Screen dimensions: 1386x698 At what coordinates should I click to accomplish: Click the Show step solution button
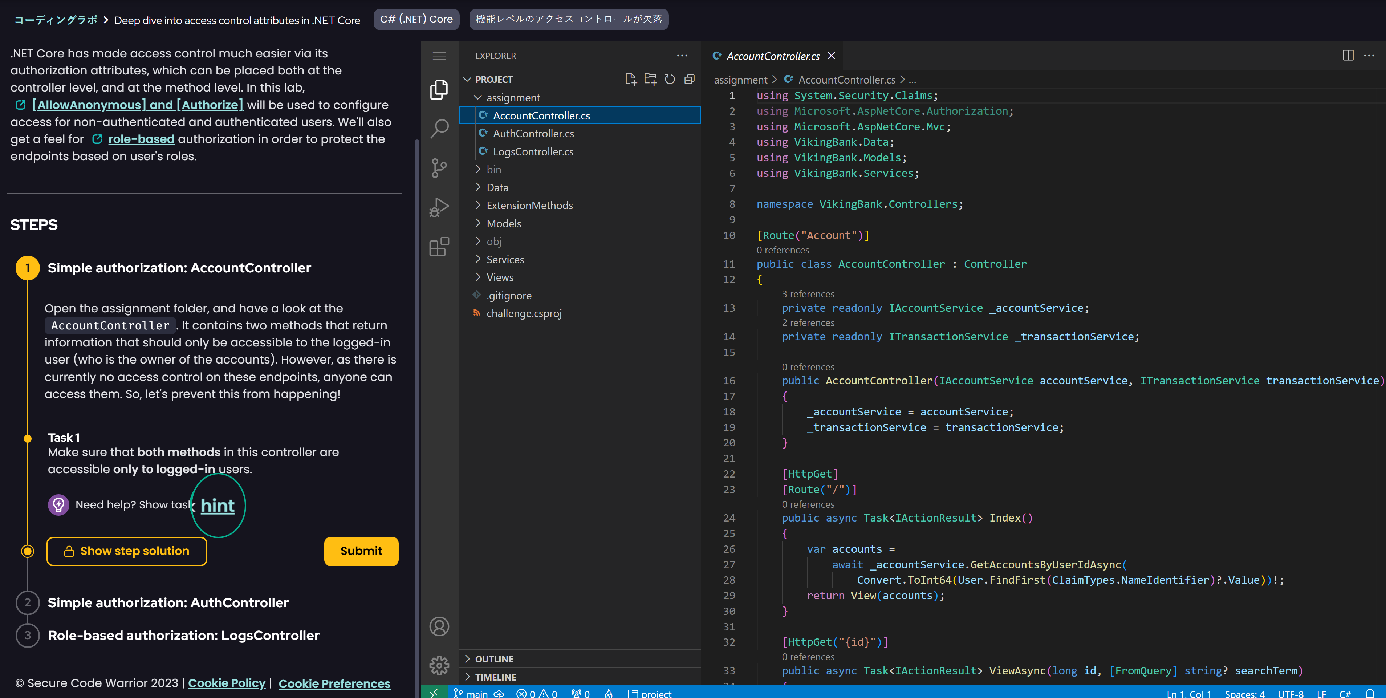127,551
